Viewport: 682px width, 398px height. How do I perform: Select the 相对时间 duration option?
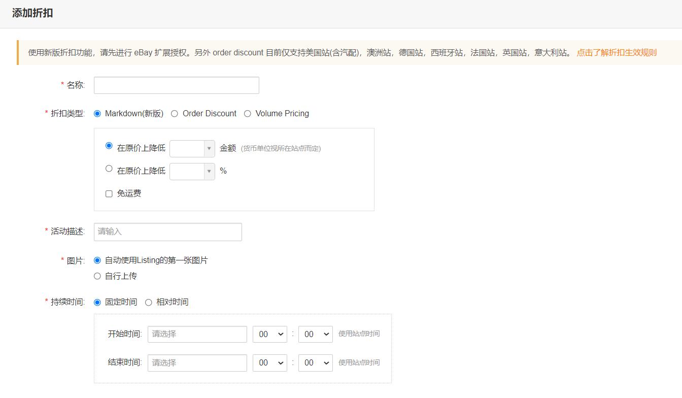[148, 302]
